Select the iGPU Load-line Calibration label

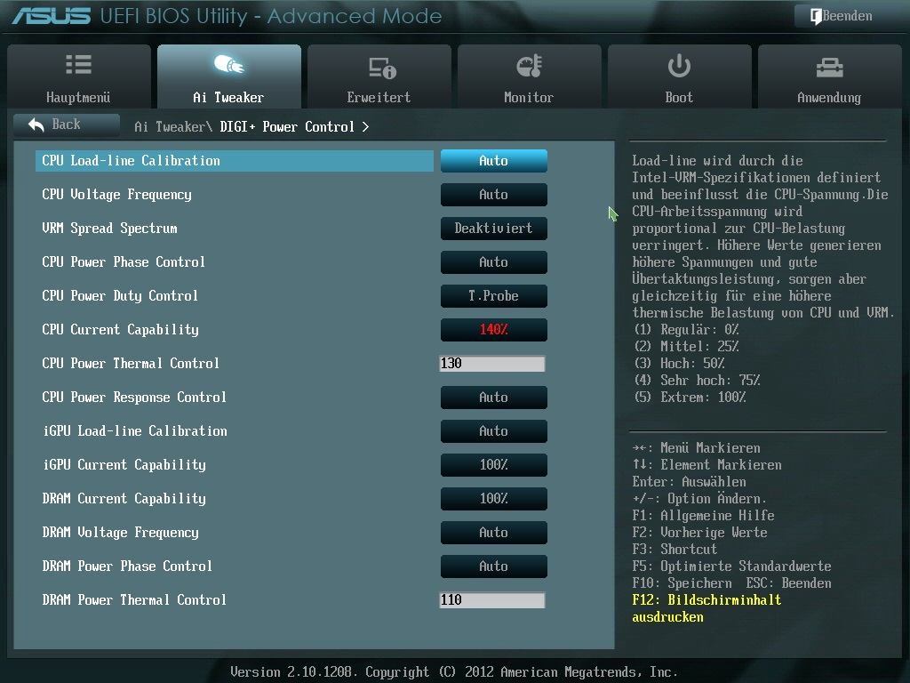[x=135, y=431]
